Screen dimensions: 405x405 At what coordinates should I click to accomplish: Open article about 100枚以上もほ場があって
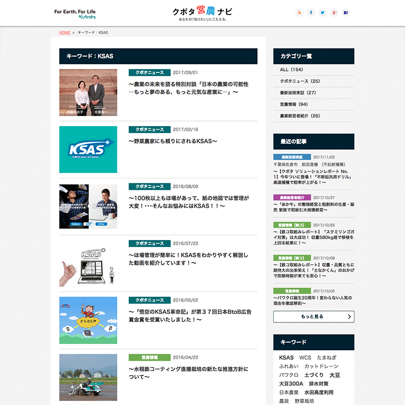tap(189, 202)
